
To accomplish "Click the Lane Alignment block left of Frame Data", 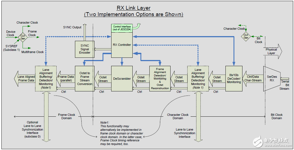I will 46,79.
